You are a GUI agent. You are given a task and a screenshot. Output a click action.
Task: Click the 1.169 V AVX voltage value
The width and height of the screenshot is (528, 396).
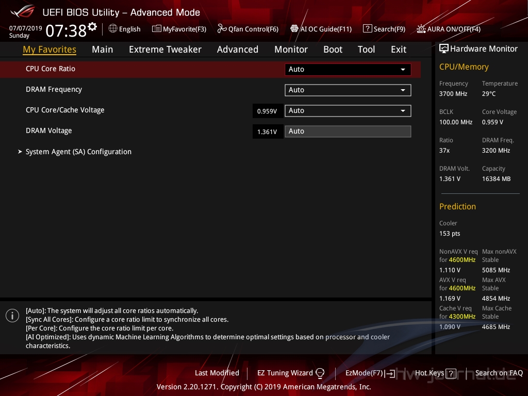coord(450,299)
